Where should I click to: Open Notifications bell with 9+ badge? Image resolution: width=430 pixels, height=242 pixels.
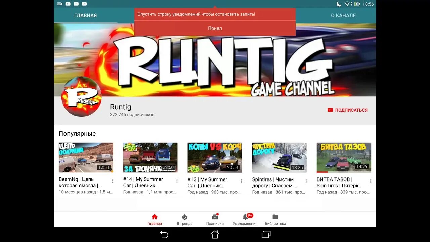coord(245,219)
